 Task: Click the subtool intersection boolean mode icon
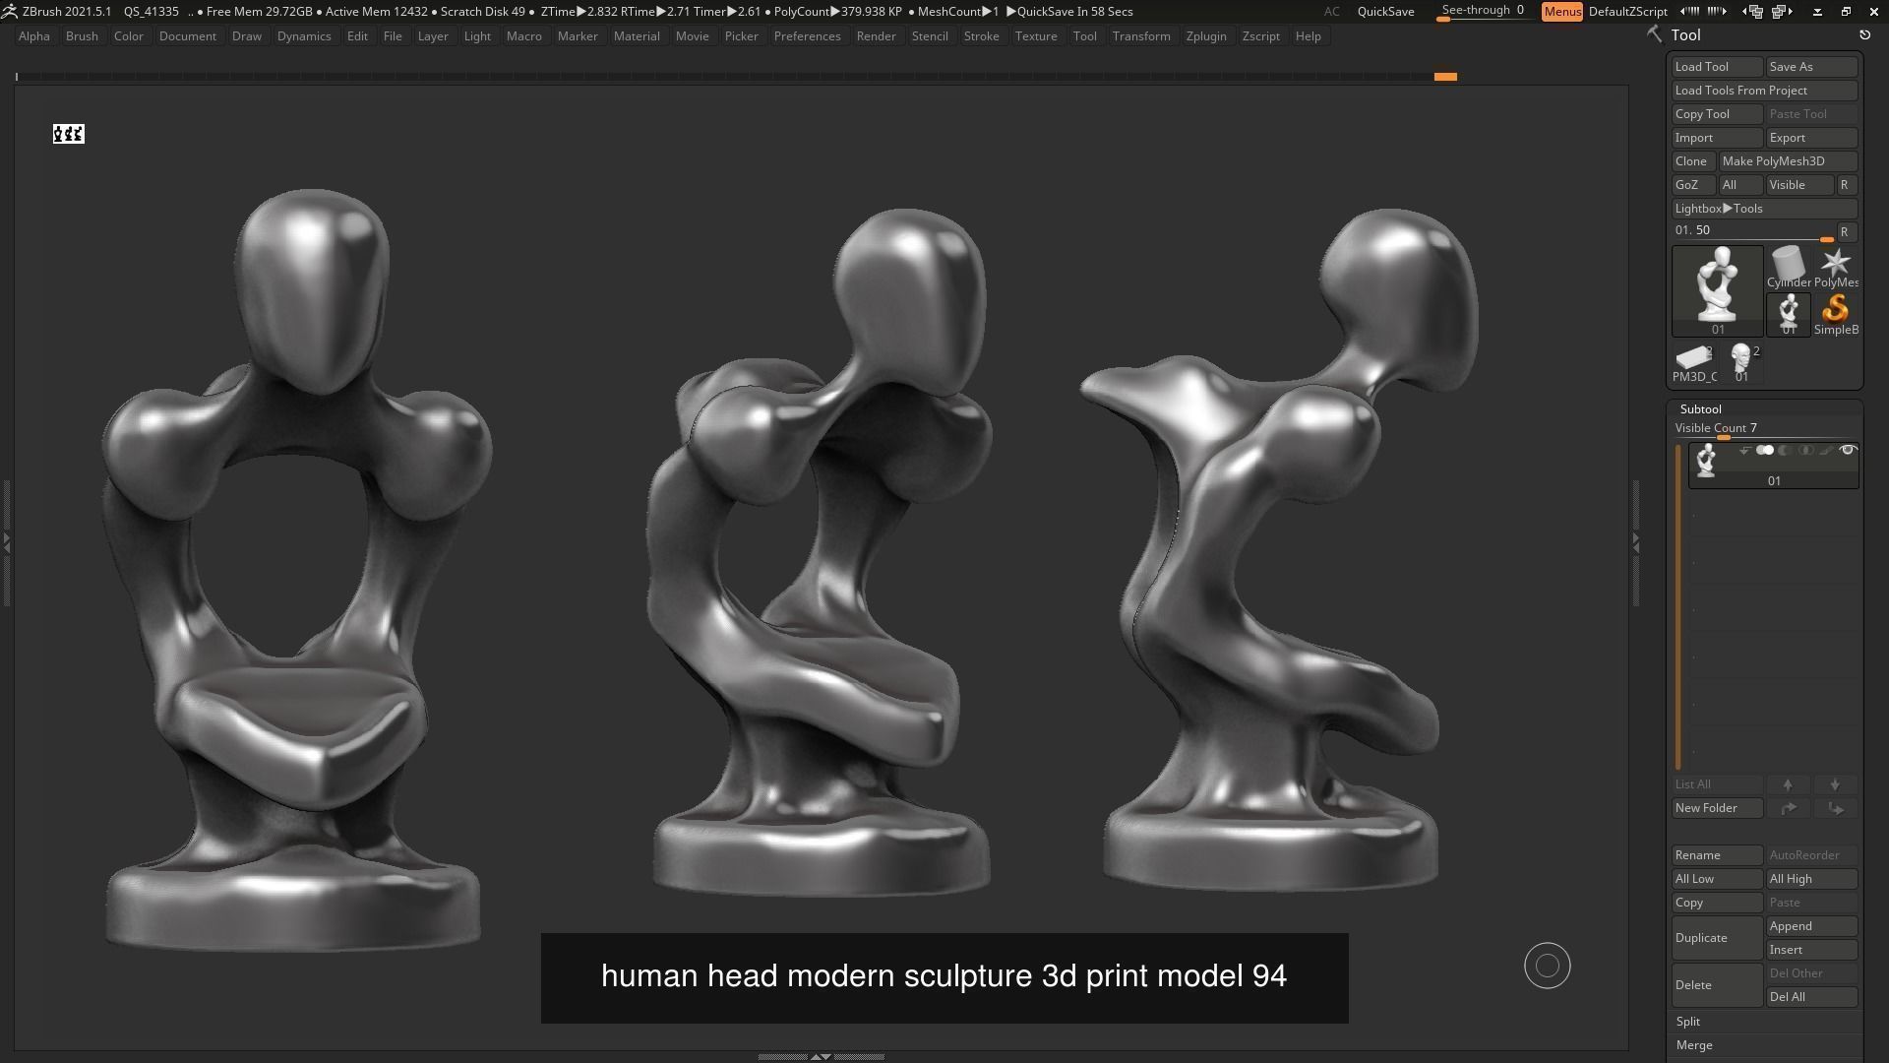coord(1805,451)
